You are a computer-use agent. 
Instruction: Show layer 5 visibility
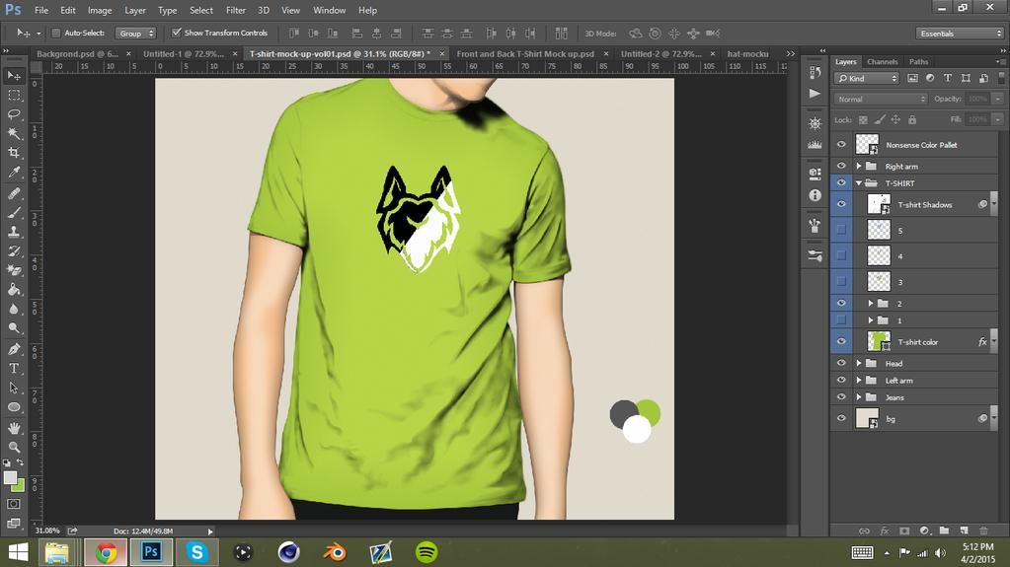point(840,230)
